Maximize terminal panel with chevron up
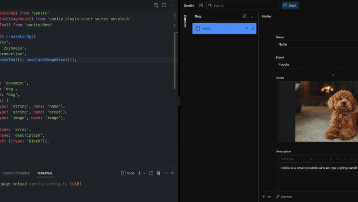This screenshot has width=358, height=202. coord(166,173)
